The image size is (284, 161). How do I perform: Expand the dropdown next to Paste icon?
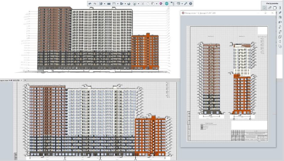pyautogui.click(x=157, y=4)
